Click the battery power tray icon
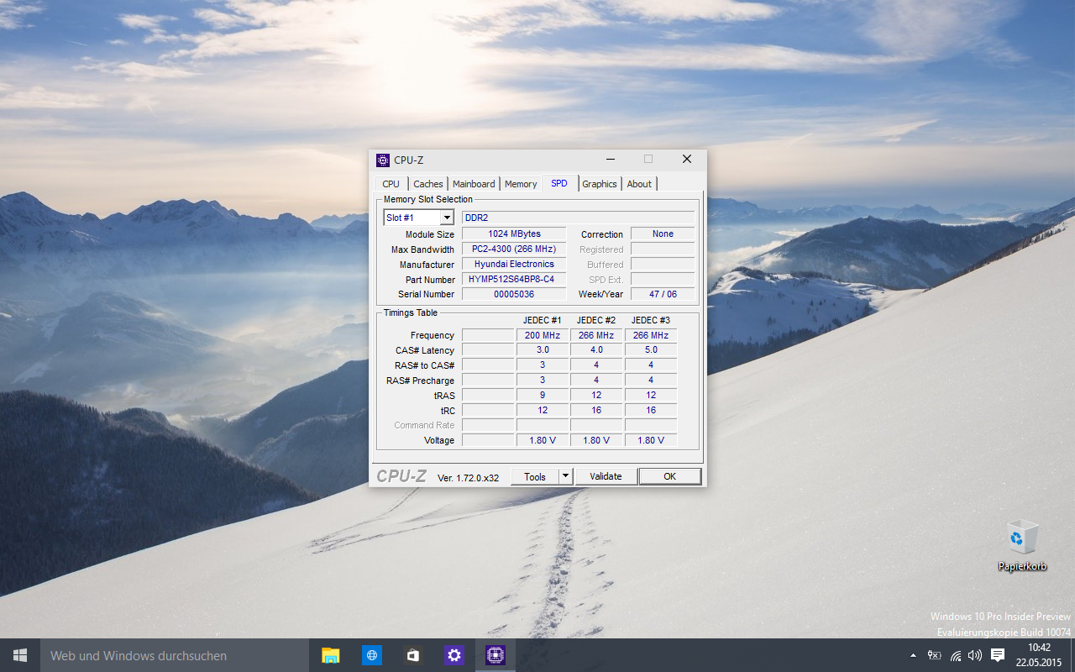The image size is (1075, 672). click(x=934, y=655)
